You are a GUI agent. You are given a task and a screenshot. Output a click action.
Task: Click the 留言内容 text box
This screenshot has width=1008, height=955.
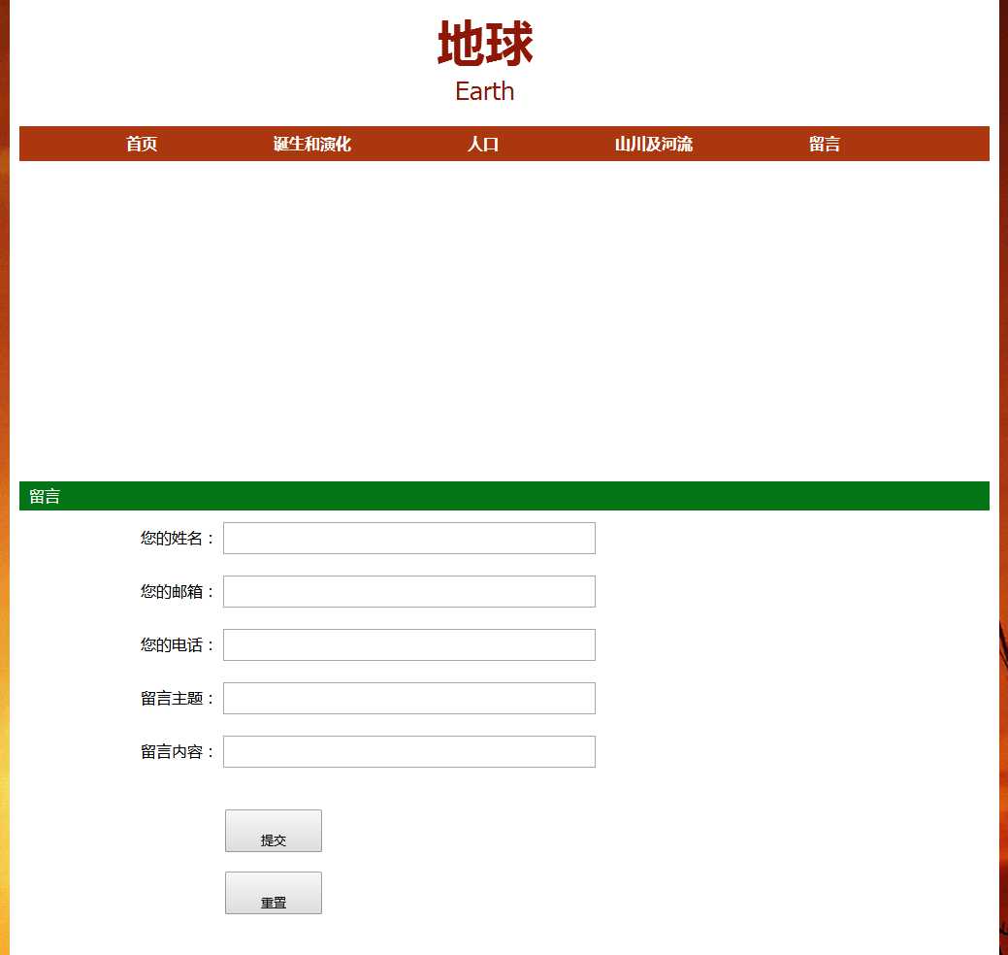pos(408,752)
